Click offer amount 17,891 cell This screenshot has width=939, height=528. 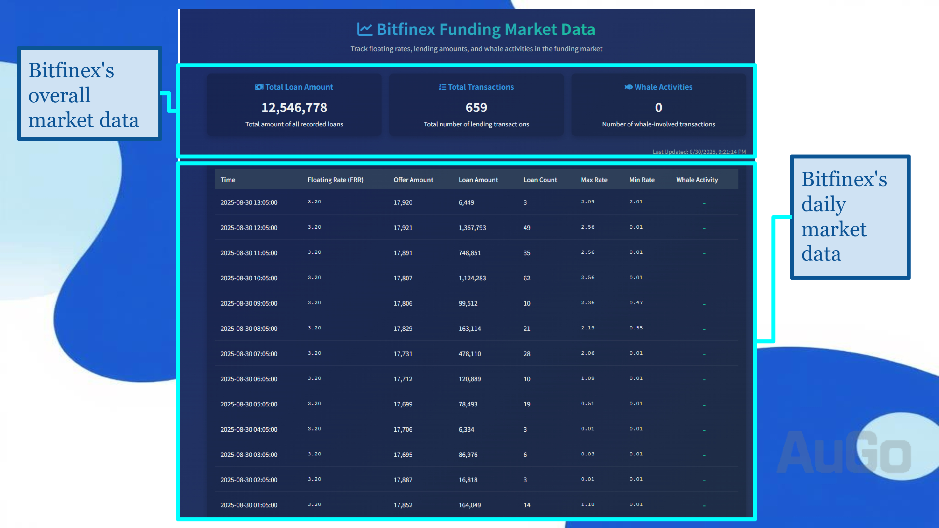[x=403, y=253]
